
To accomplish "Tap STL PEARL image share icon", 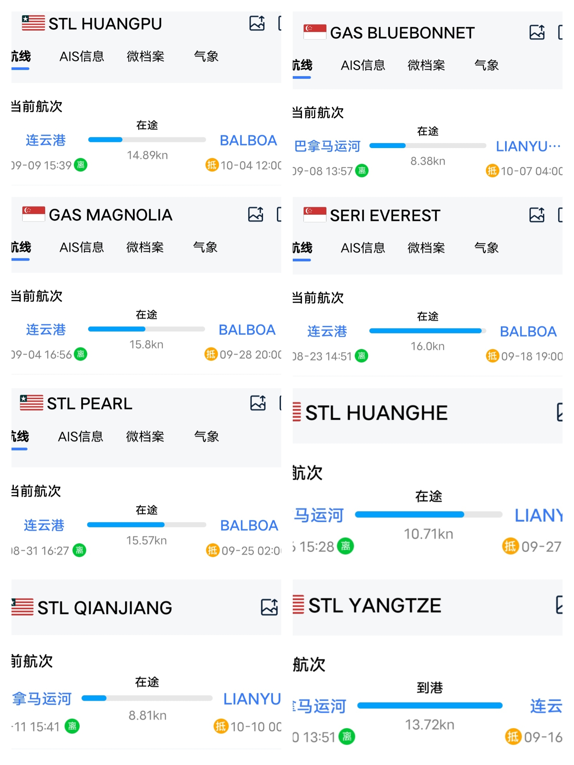I will (x=258, y=403).
